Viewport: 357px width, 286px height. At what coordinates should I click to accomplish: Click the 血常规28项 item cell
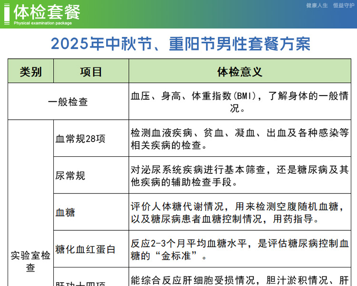(80, 139)
